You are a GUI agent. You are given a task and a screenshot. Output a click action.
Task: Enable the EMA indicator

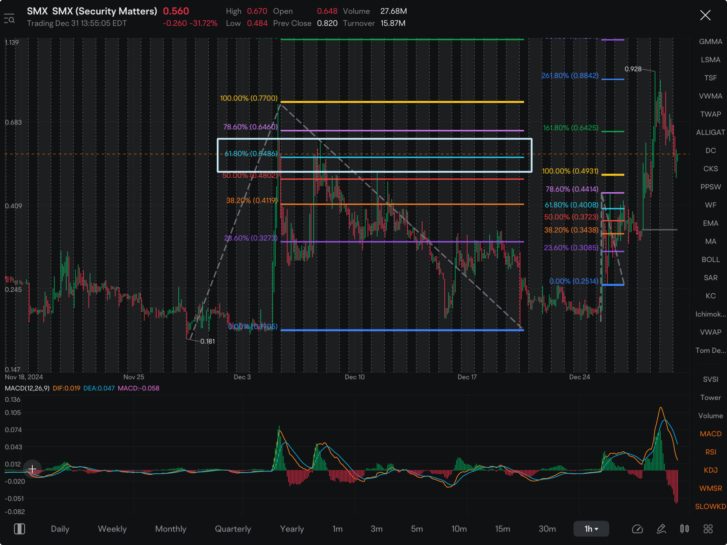coord(711,223)
